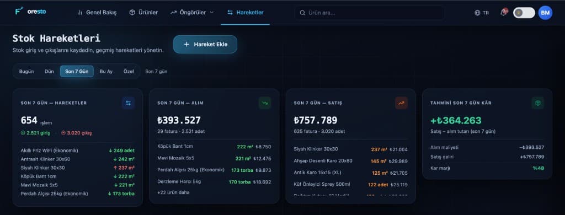
Task: Toggle the dark/light theme switch
Action: [x=524, y=13]
